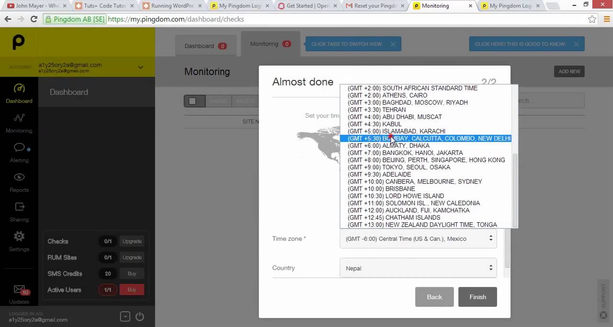The height and width of the screenshot is (327, 613).
Task: Select GMT +12:00 Auckland, Fiji, Kamchatka
Action: click(426, 210)
